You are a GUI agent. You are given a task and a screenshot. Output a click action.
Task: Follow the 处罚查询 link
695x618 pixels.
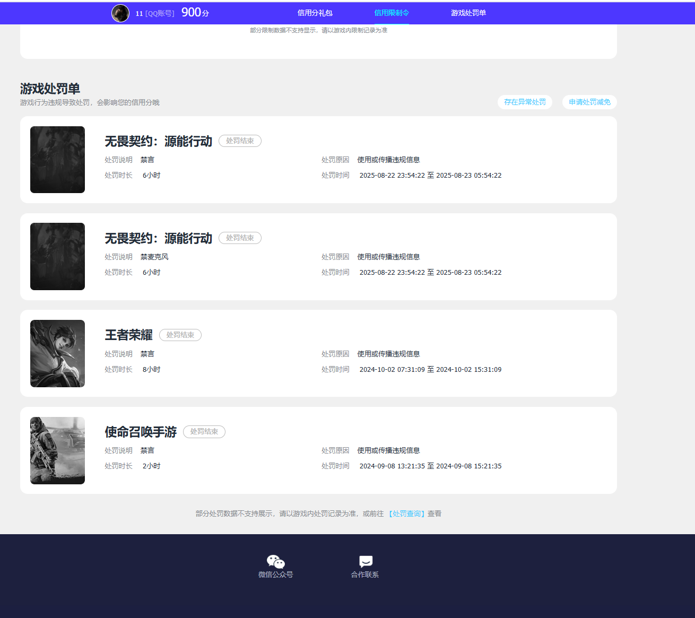point(407,513)
